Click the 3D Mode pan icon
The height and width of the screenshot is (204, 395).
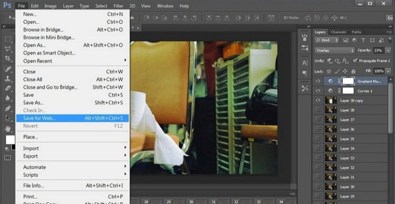click(x=326, y=18)
